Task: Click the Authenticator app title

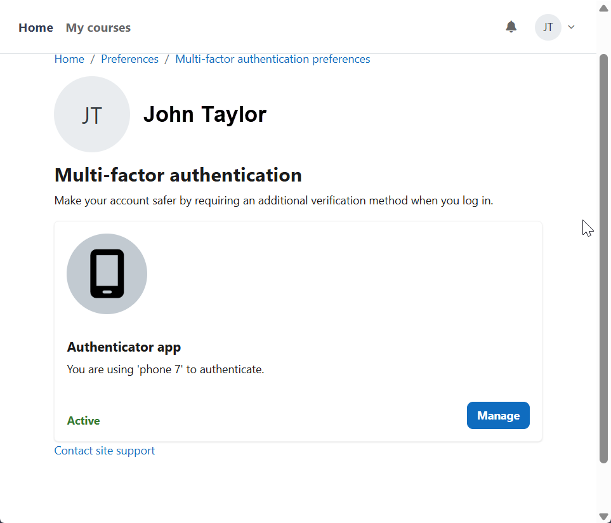Action: tap(124, 347)
